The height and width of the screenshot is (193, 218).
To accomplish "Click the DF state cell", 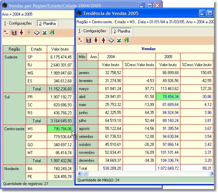I will click(x=37, y=137).
